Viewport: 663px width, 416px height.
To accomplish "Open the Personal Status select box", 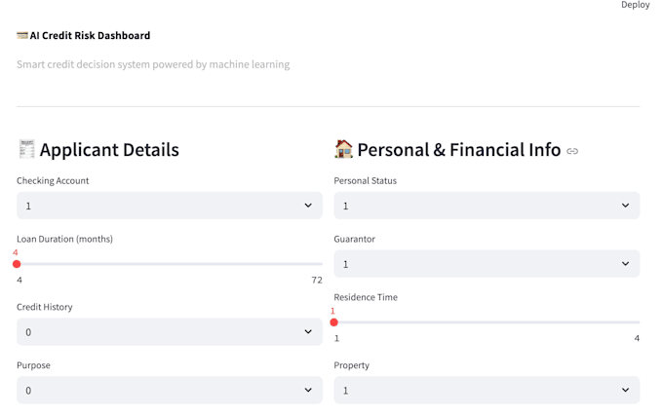I will 487,206.
